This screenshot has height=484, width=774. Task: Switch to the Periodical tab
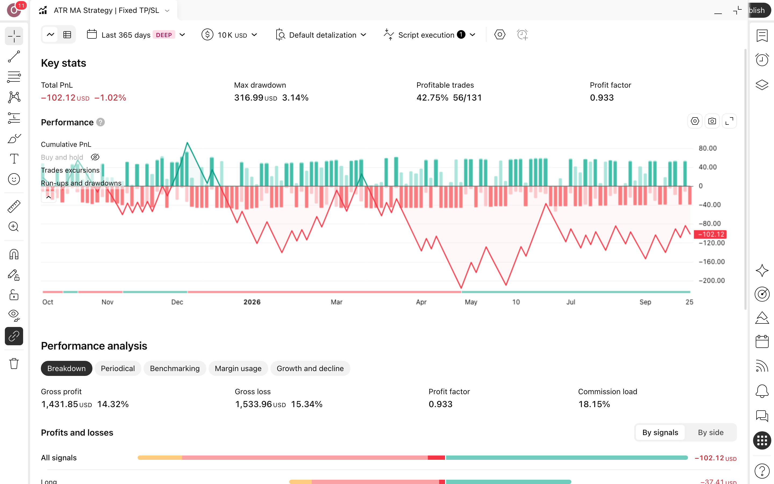tap(118, 368)
